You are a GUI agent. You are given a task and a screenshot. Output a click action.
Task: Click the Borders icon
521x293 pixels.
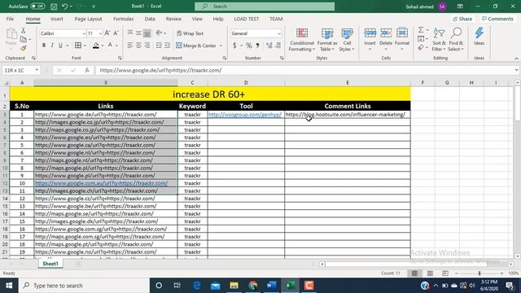[78, 46]
